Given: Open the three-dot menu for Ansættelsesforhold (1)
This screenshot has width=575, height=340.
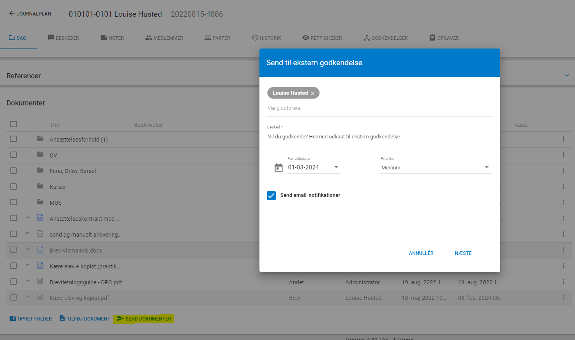Looking at the screenshot, I should pos(563,139).
